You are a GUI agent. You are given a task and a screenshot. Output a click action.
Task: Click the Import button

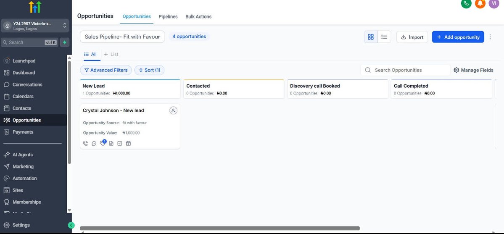tap(412, 37)
